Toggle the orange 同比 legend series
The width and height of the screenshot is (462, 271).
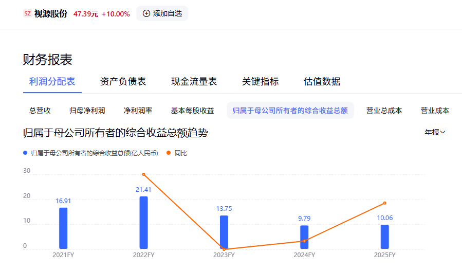(x=177, y=153)
